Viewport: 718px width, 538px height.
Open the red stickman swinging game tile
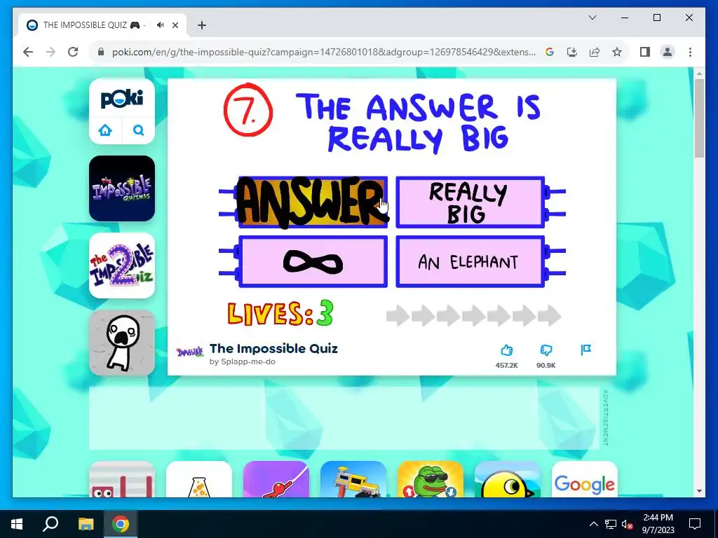pos(276,479)
